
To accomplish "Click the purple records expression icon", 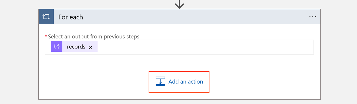I will pos(56,46).
